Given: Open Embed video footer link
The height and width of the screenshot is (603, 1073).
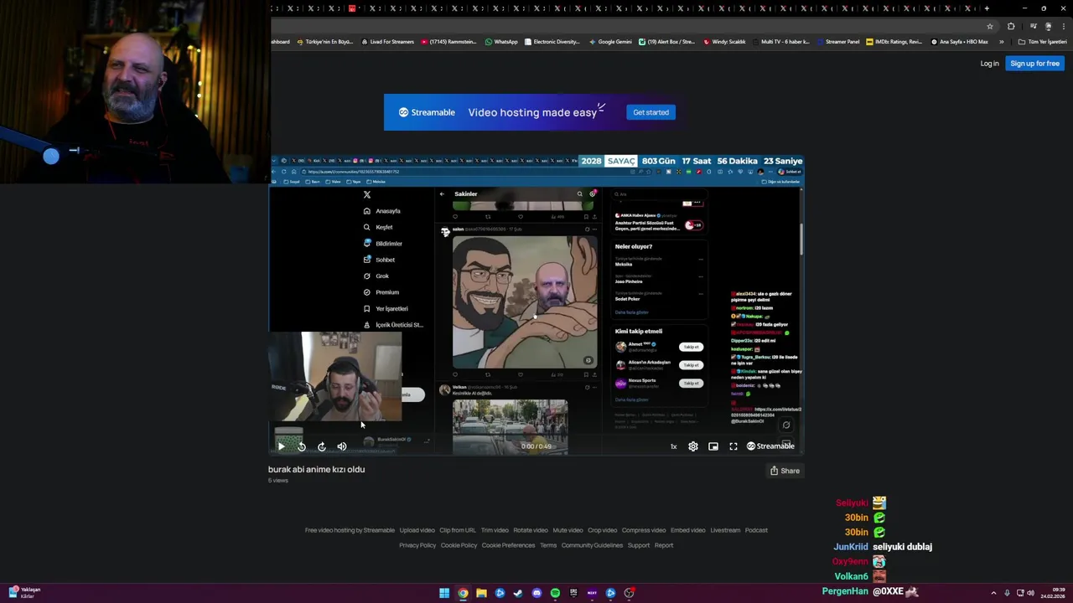Looking at the screenshot, I should coord(688,530).
